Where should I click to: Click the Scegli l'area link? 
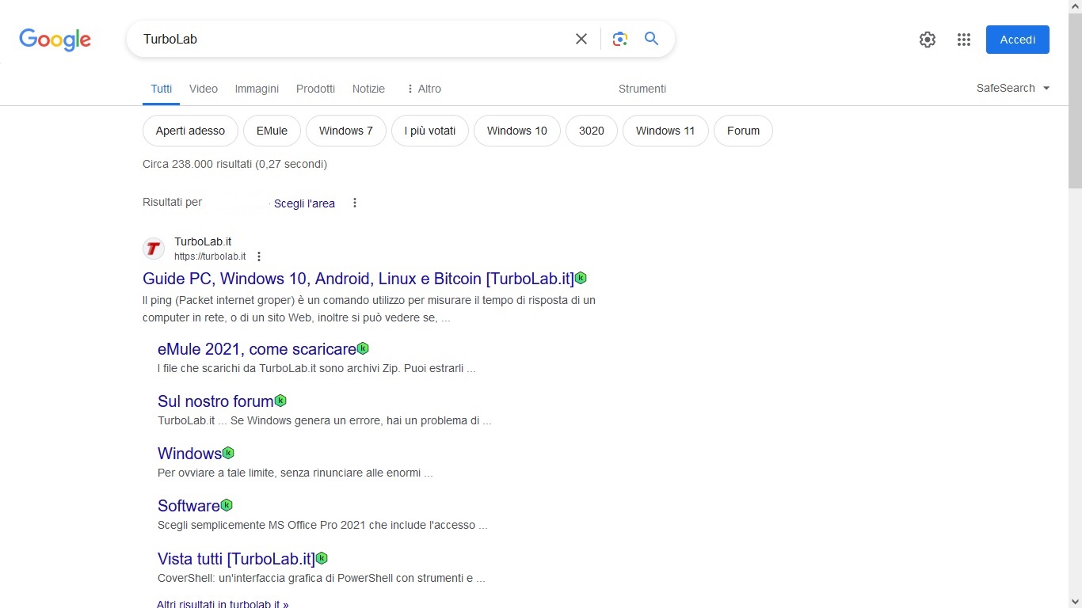coord(304,203)
